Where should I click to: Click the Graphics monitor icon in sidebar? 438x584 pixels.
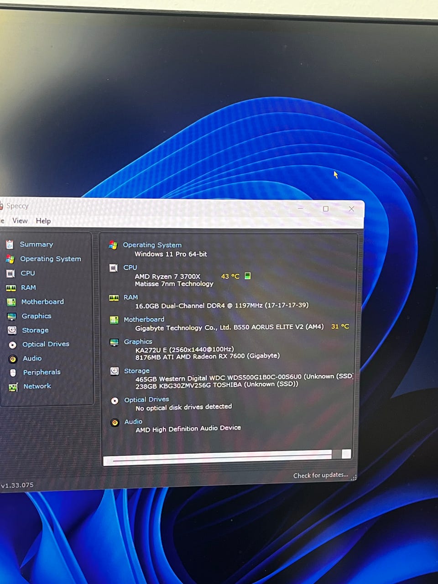[12, 316]
